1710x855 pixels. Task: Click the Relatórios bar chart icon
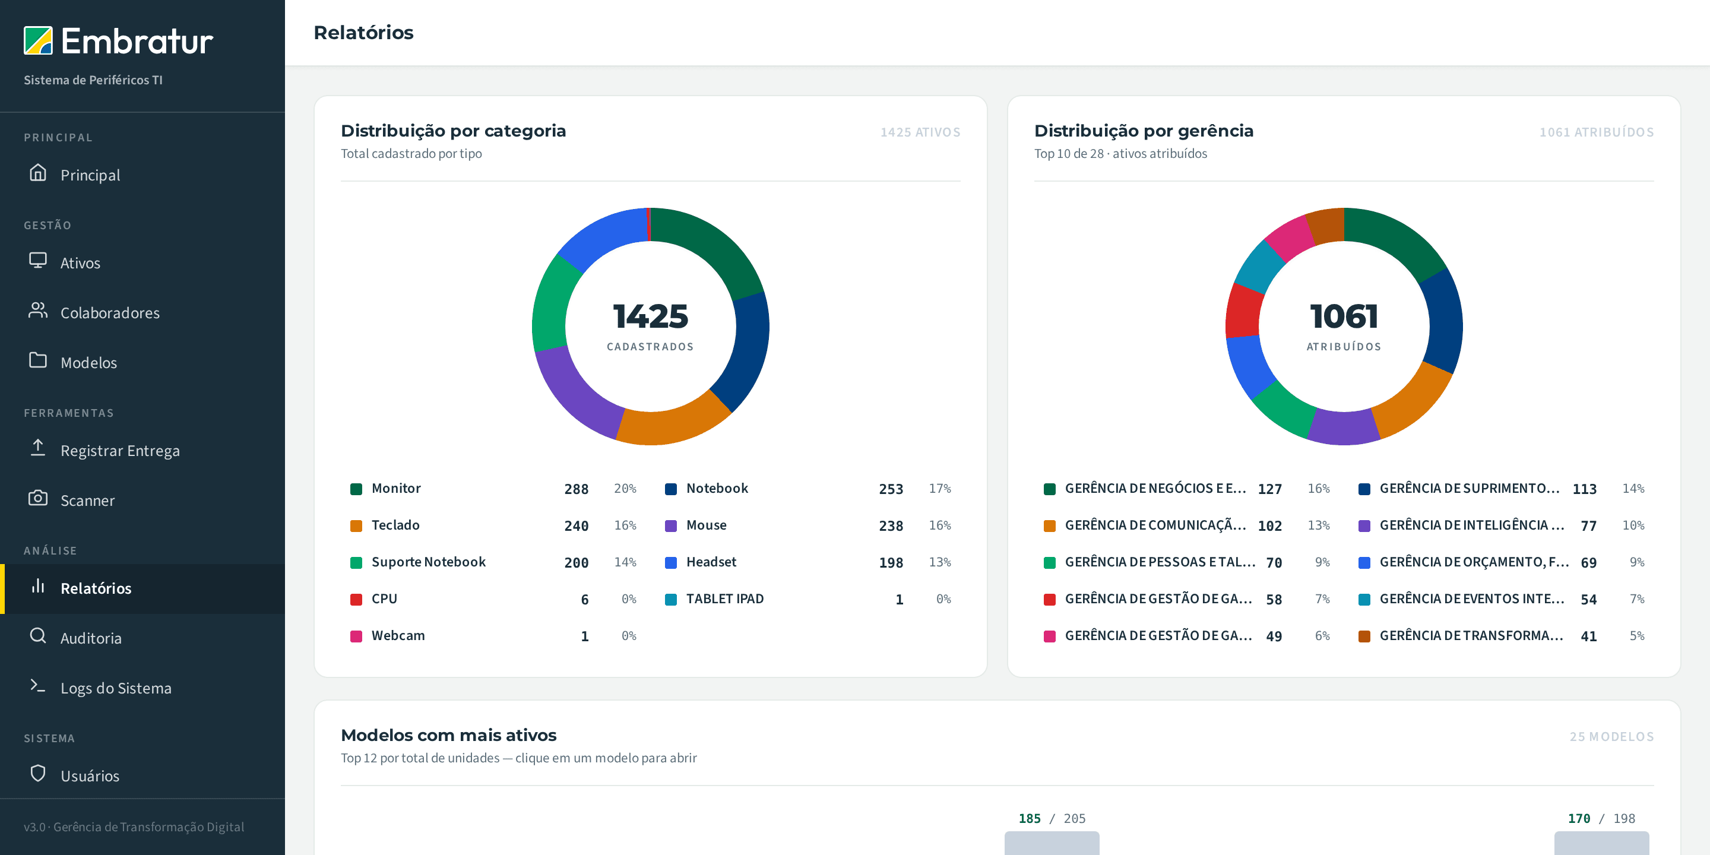[x=38, y=585]
